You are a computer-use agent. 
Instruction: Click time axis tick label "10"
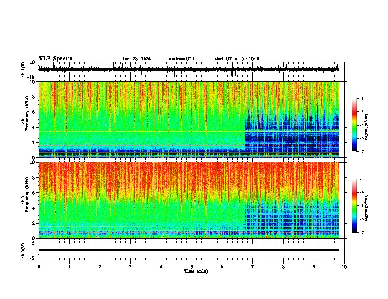344,267
